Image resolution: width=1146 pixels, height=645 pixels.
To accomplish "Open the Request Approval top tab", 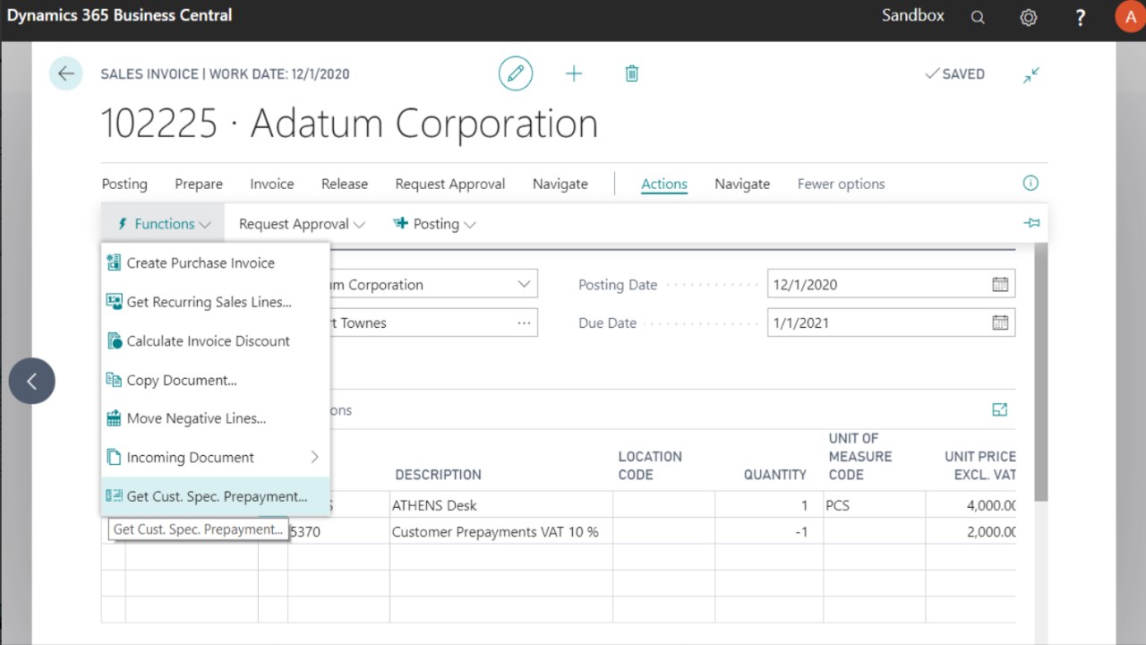I will (x=450, y=184).
